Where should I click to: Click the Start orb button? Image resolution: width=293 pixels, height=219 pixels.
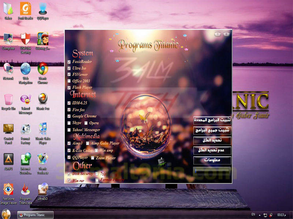(6, 215)
